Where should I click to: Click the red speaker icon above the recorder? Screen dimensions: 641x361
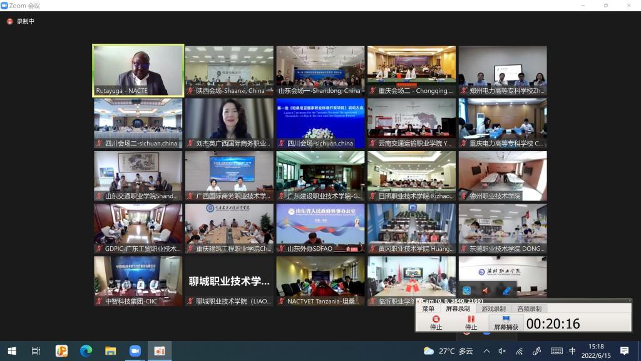tap(486, 291)
